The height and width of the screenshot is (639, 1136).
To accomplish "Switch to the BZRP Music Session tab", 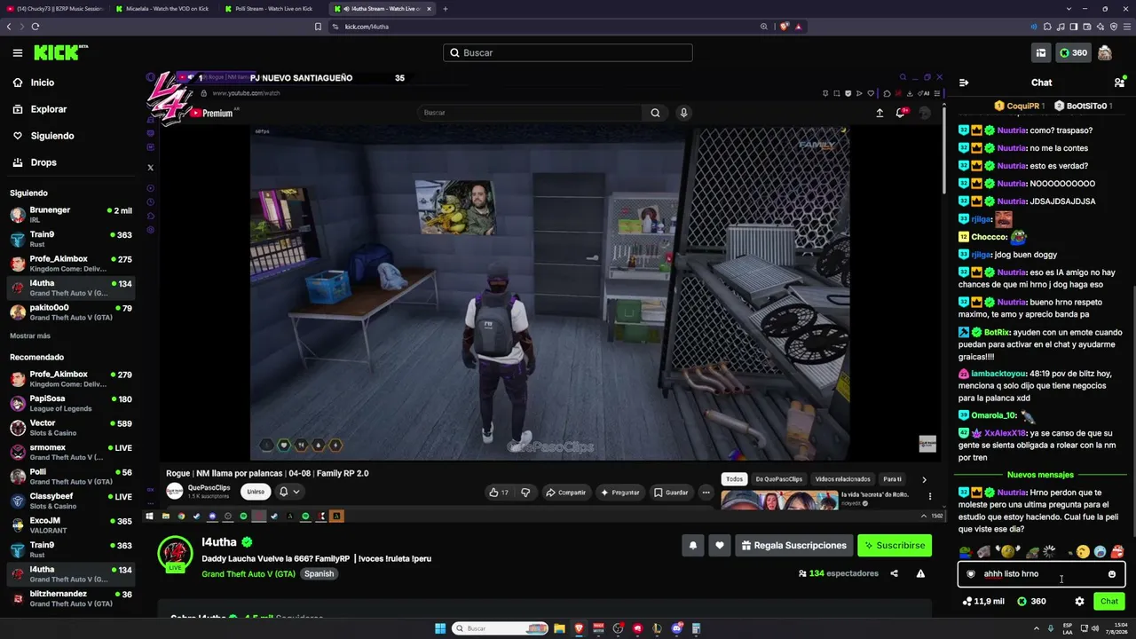I will click(55, 9).
